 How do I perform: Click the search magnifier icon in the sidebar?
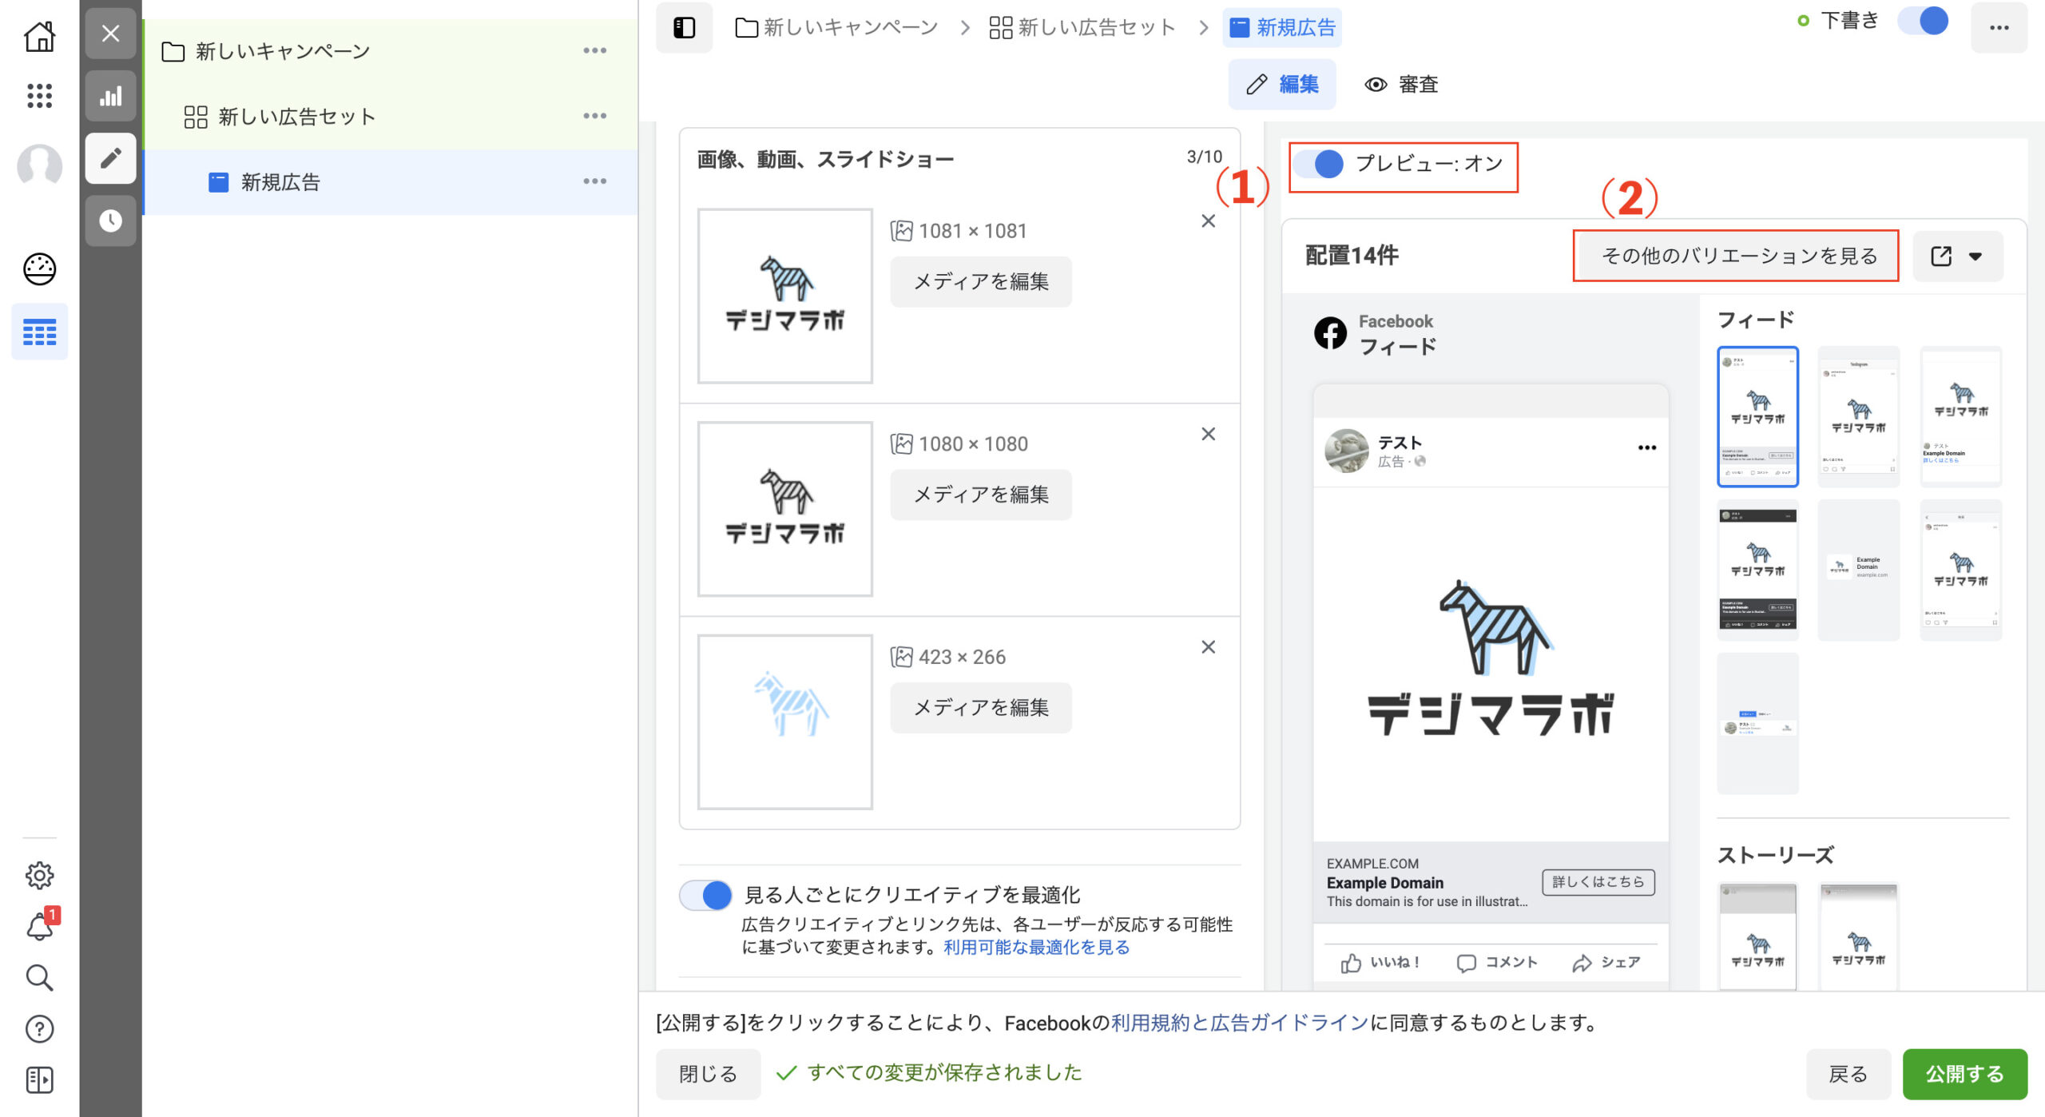[39, 977]
